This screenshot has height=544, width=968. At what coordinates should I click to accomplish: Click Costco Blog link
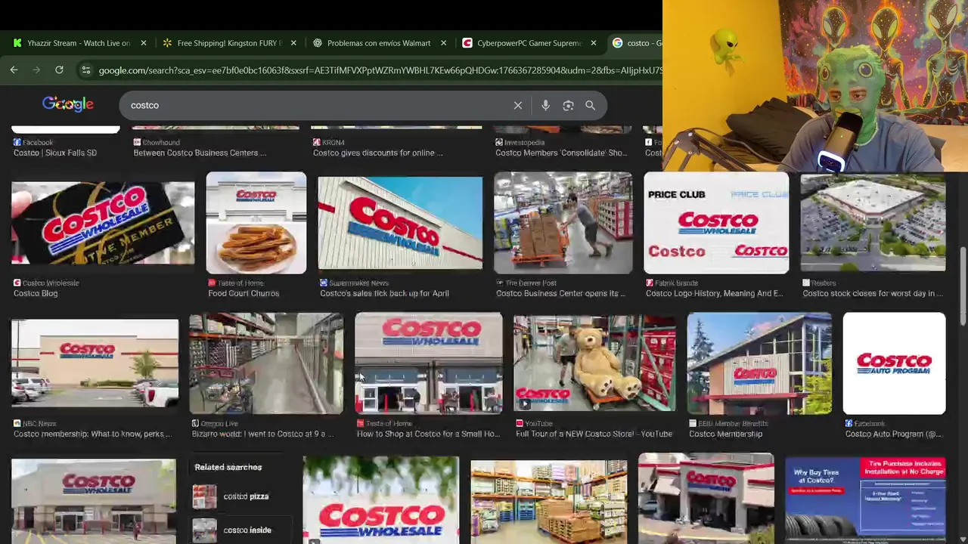pos(36,293)
